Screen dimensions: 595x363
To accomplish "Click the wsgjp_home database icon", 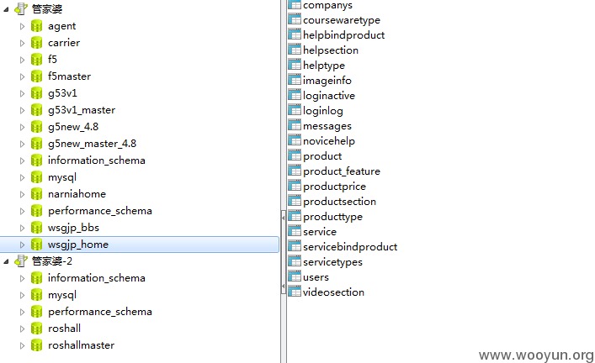I will click(36, 245).
